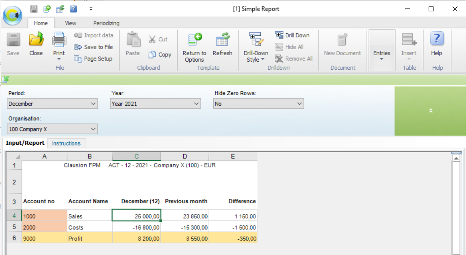Click the -350,00 difference cell
Viewport: 466px width, 255px height.
pyautogui.click(x=233, y=238)
